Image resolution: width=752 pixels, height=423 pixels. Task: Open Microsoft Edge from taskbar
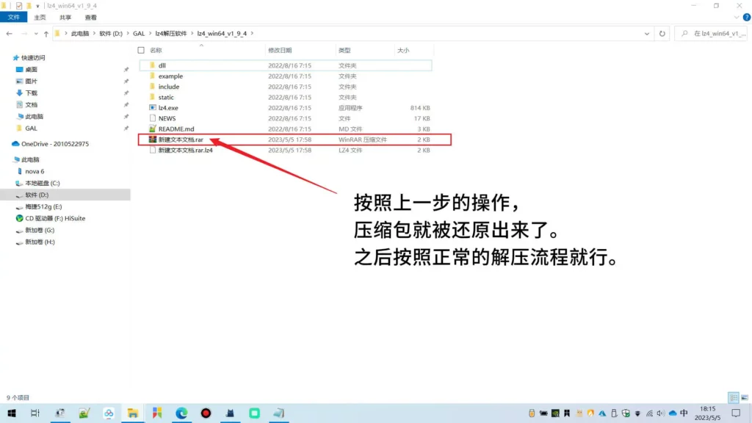(181, 413)
